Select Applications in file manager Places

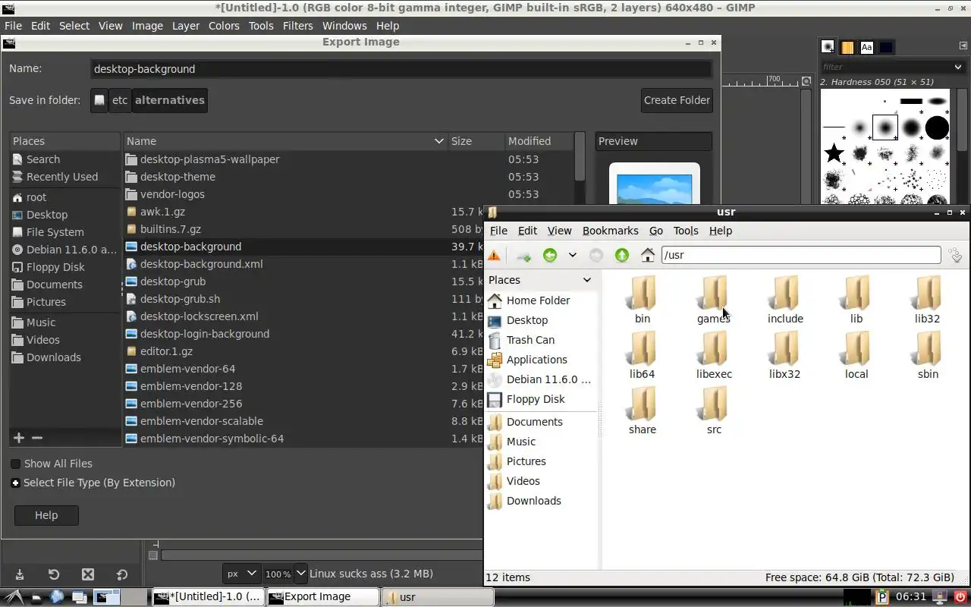point(536,360)
